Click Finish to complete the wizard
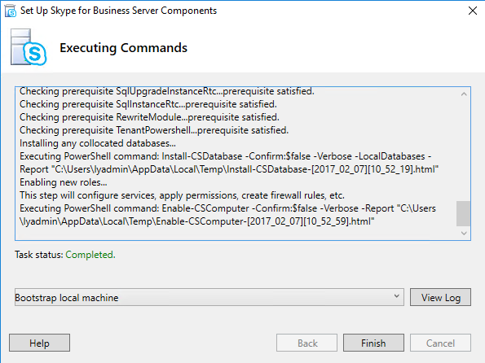This screenshot has width=485, height=363. coord(373,343)
